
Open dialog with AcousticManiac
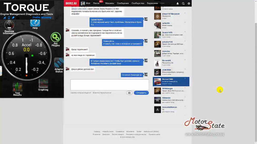point(171,109)
